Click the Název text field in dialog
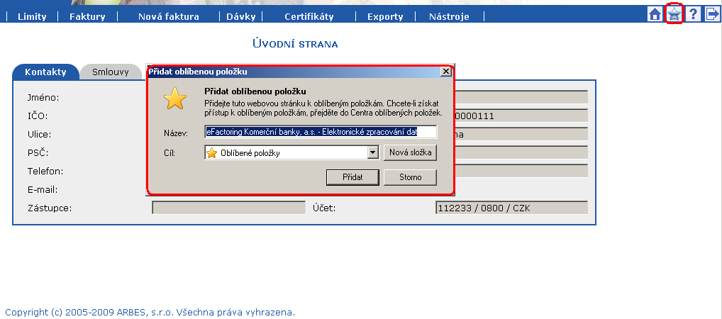This screenshot has width=722, height=319. [321, 132]
